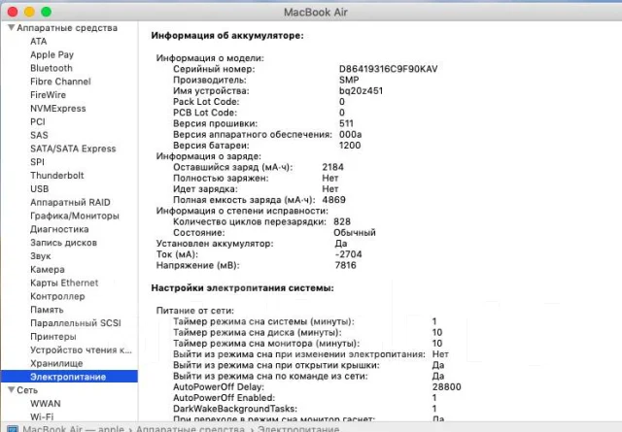Click the voltage value 7816
This screenshot has height=432, width=622.
(345, 265)
